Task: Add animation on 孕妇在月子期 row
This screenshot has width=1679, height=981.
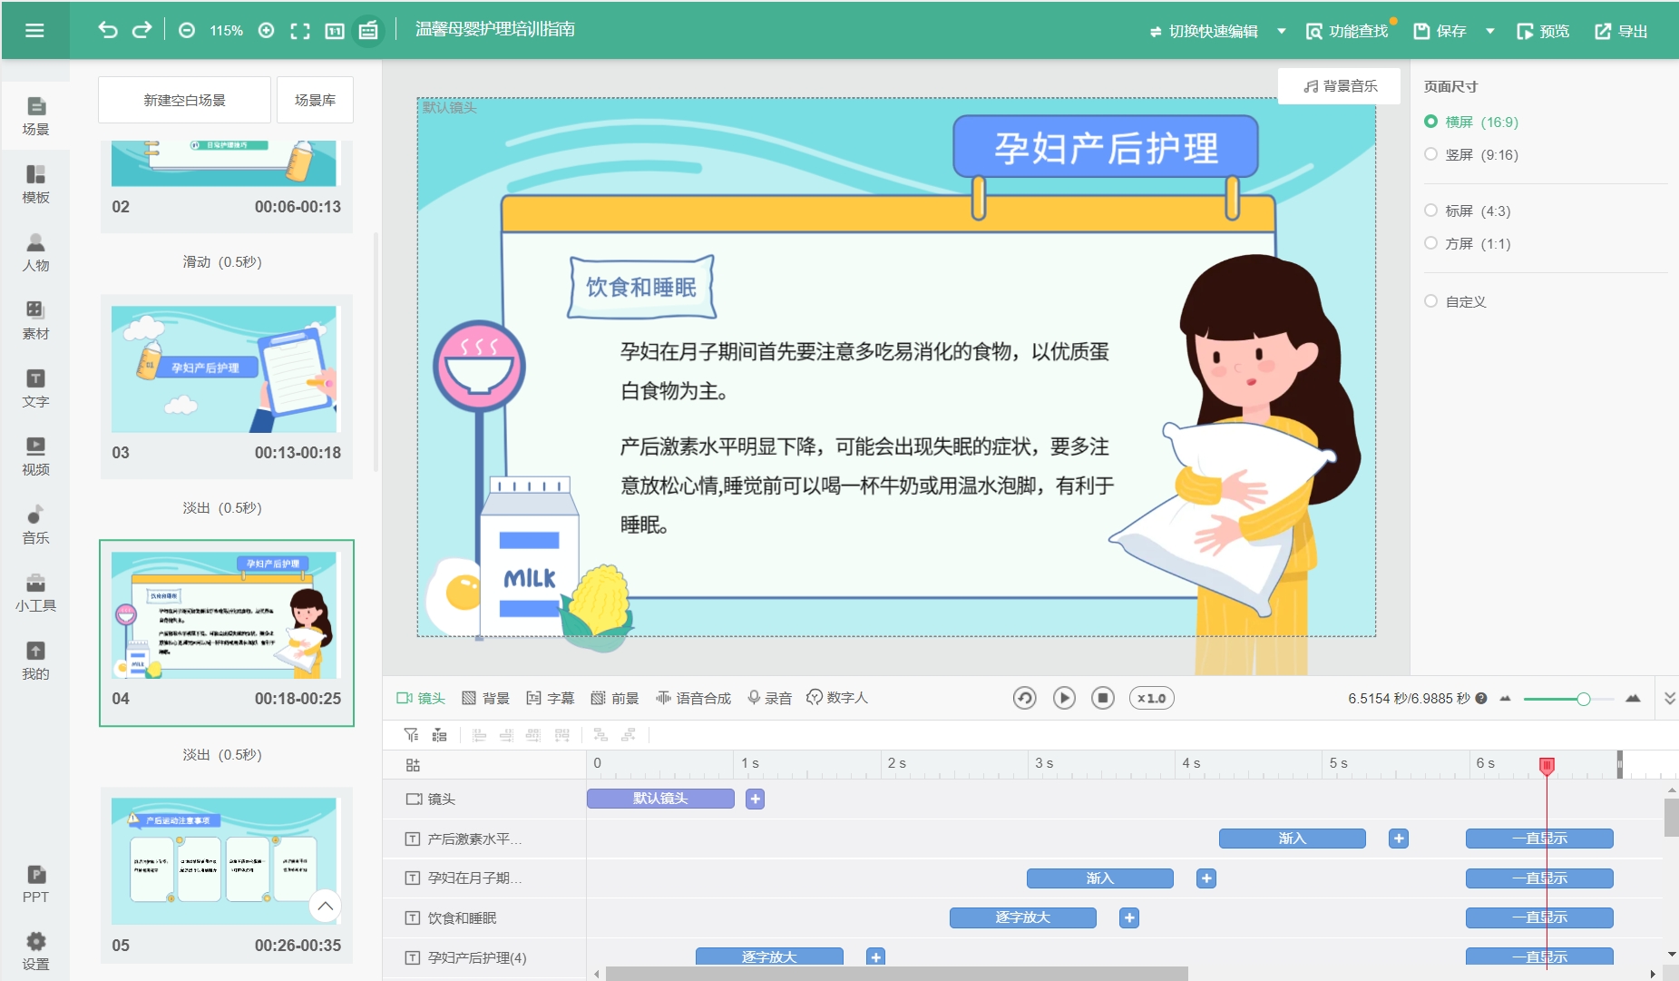Action: [1206, 878]
